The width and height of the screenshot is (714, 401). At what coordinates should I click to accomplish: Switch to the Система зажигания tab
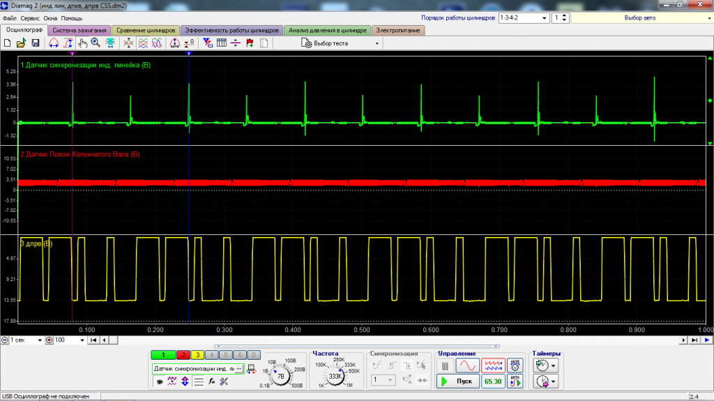point(79,30)
